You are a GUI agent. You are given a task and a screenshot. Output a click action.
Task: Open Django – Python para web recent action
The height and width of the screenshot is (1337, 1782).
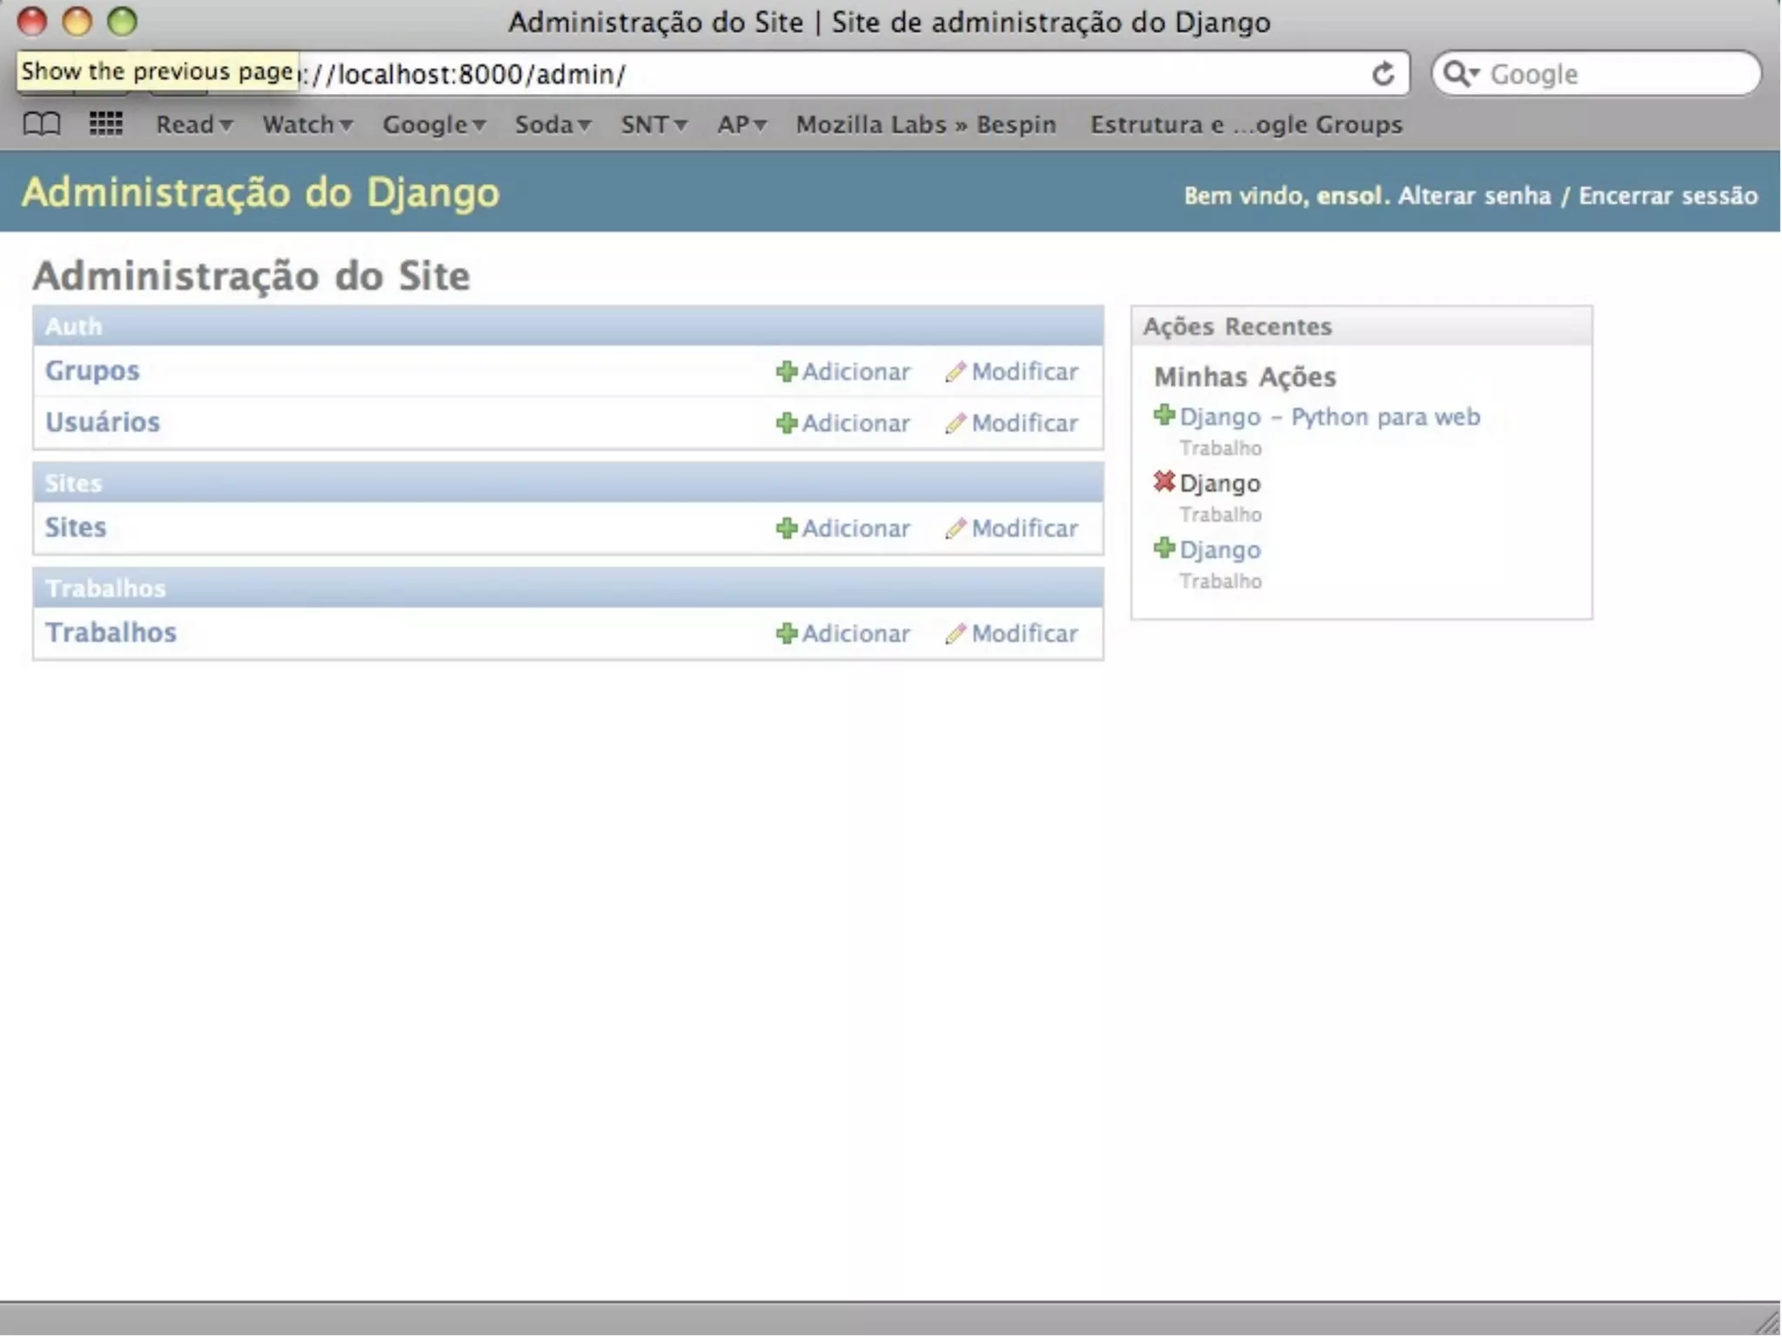(1330, 417)
